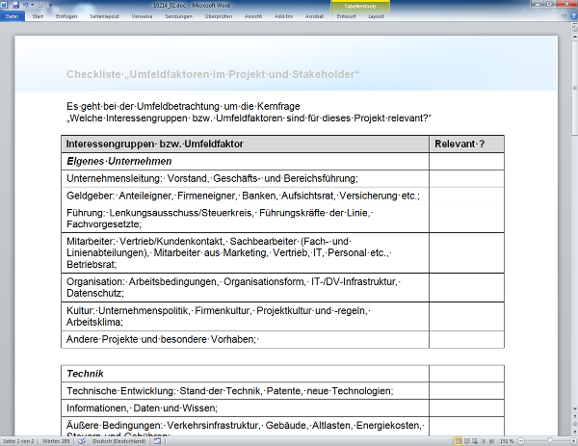This screenshot has height=446, width=578.
Task: Open the table tools Entwurf tab
Action: [346, 16]
